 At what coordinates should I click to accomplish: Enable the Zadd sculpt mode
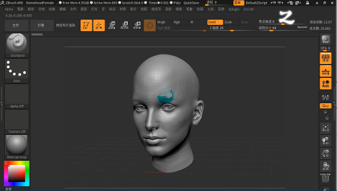click(215, 22)
